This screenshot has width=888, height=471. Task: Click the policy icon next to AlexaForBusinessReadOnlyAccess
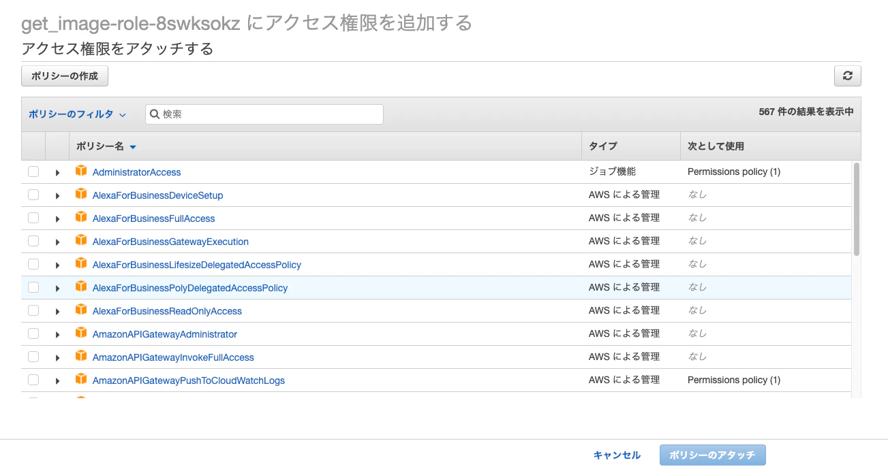pos(81,310)
